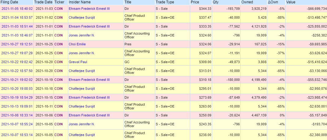Image resolution: width=327 pixels, height=140 pixels.
Task: Open filing dated 2021-11-05 18:40:02
Action: [x=17, y=9]
